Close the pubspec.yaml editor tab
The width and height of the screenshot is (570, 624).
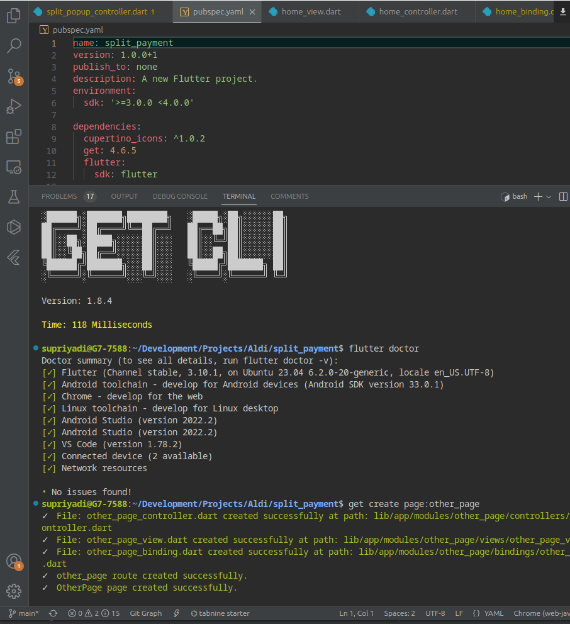[254, 11]
